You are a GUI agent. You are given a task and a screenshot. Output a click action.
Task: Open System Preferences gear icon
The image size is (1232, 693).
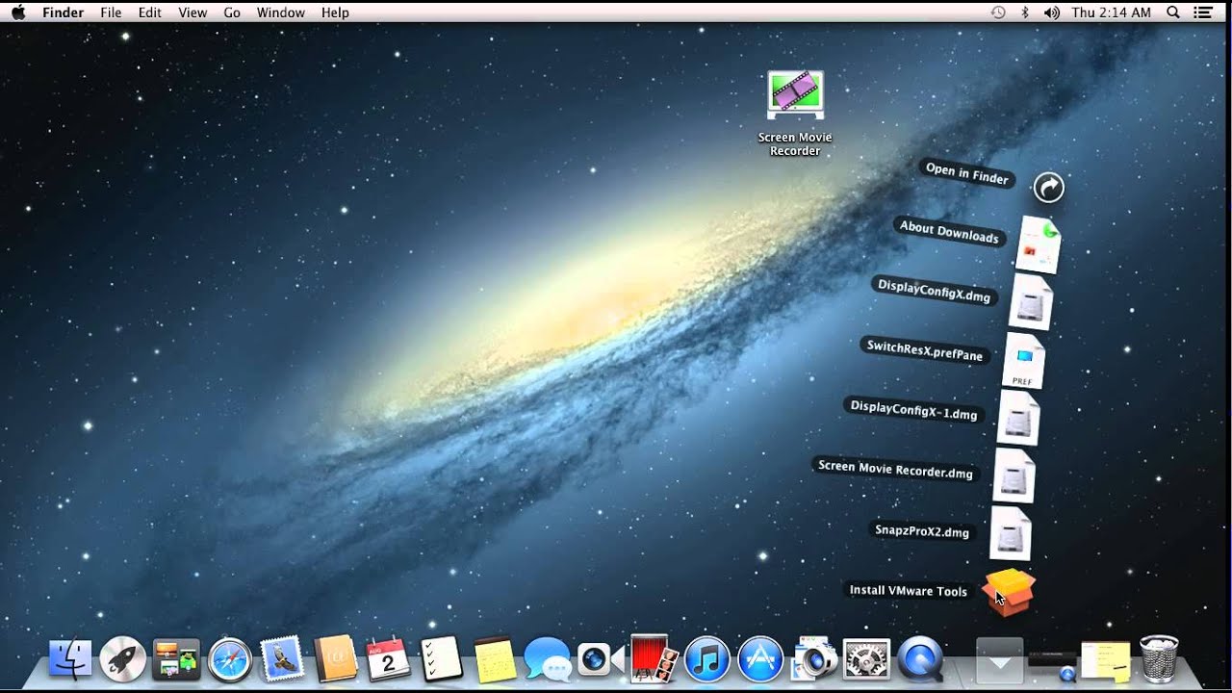tap(866, 660)
